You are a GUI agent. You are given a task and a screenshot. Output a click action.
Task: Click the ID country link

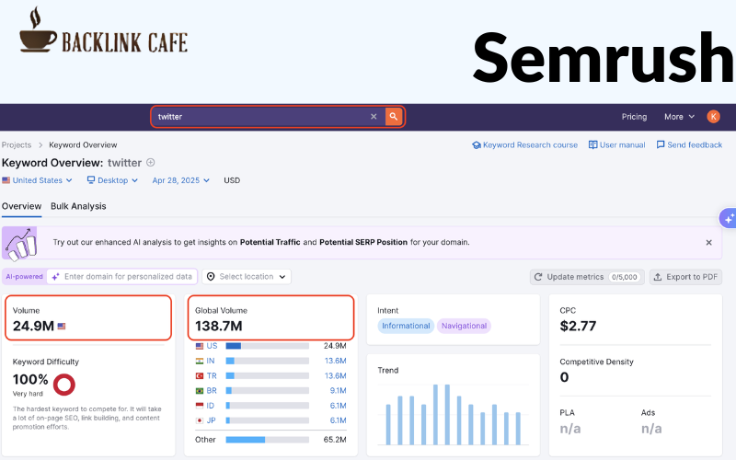click(x=211, y=406)
